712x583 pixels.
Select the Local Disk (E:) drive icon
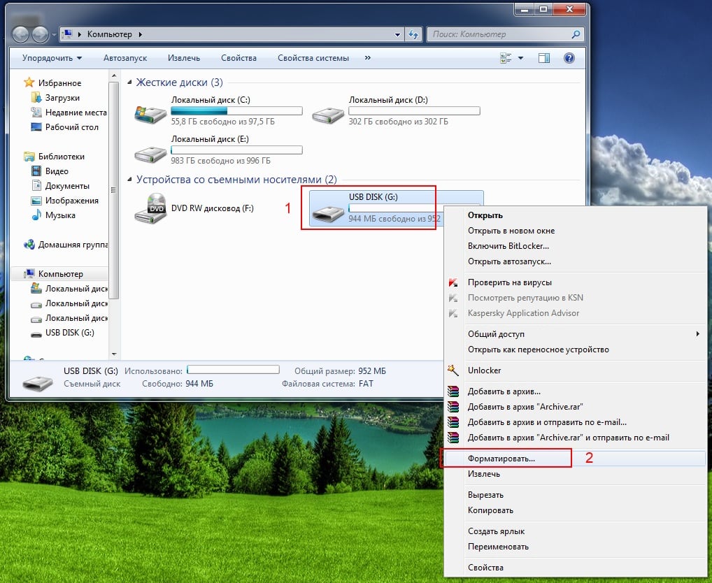point(150,153)
